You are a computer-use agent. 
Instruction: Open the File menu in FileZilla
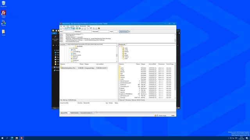tap(61, 26)
